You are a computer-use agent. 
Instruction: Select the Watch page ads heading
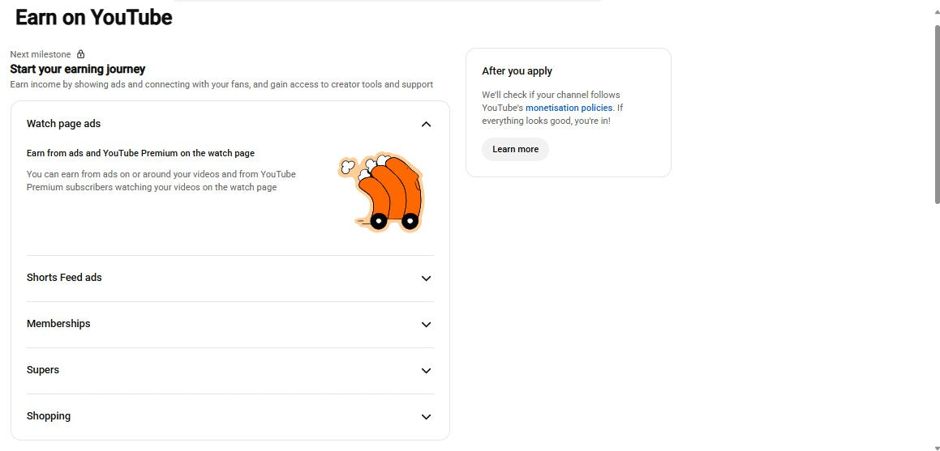(x=63, y=124)
